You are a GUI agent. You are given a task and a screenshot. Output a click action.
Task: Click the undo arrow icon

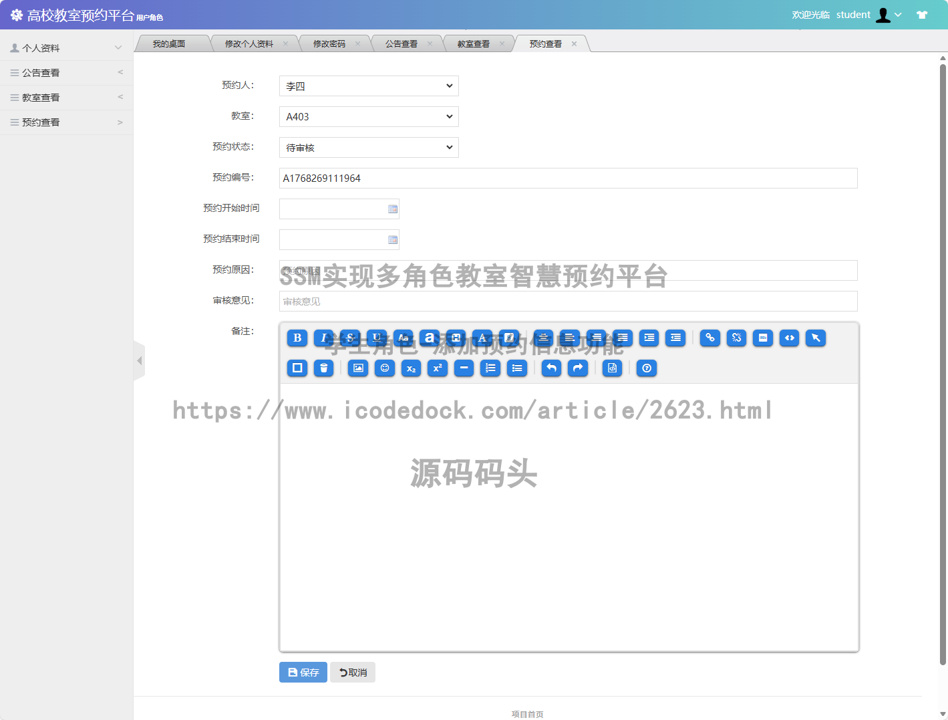[x=551, y=368]
